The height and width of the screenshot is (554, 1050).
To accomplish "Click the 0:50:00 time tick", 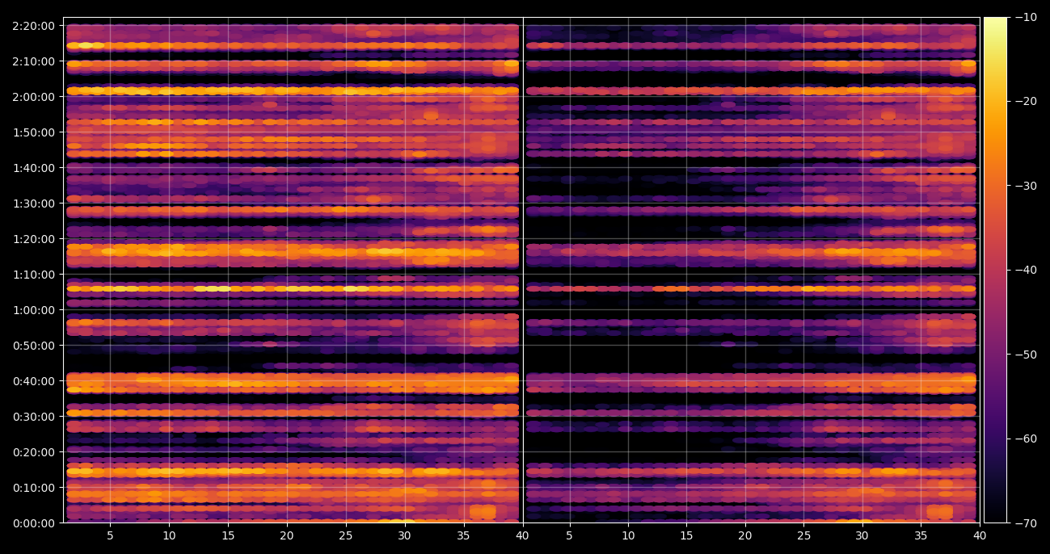I will click(x=34, y=346).
